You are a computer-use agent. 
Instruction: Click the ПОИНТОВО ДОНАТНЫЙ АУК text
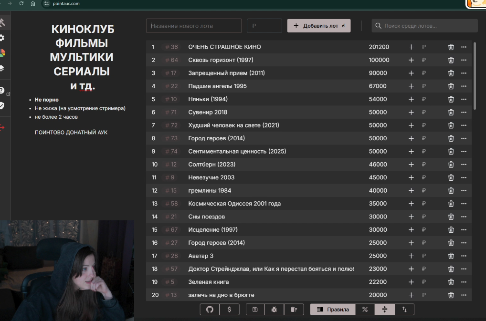(71, 133)
